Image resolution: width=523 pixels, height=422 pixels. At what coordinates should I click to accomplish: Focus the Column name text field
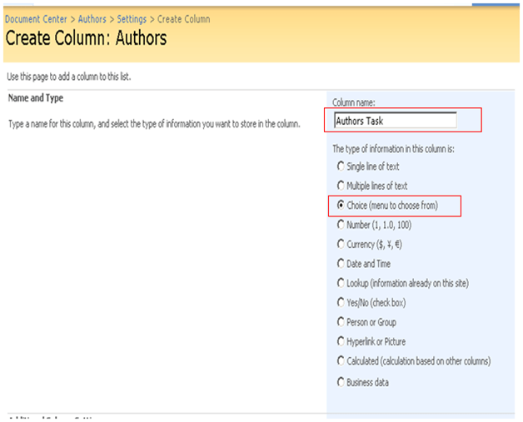395,120
